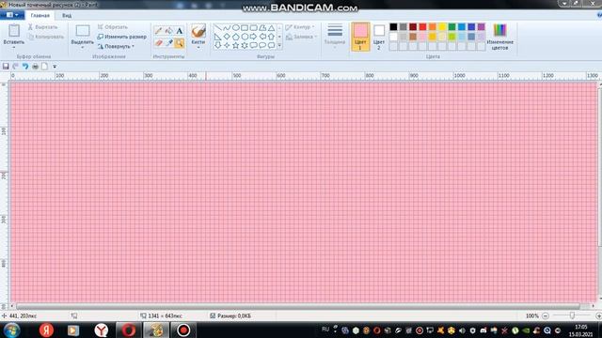Open the Paint file menu button
The height and width of the screenshot is (338, 602).
12,15
